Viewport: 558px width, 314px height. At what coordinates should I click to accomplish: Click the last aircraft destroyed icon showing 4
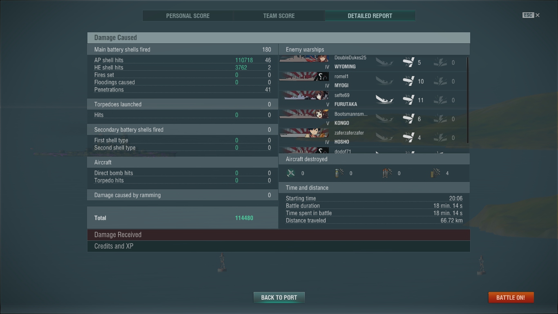(435, 173)
